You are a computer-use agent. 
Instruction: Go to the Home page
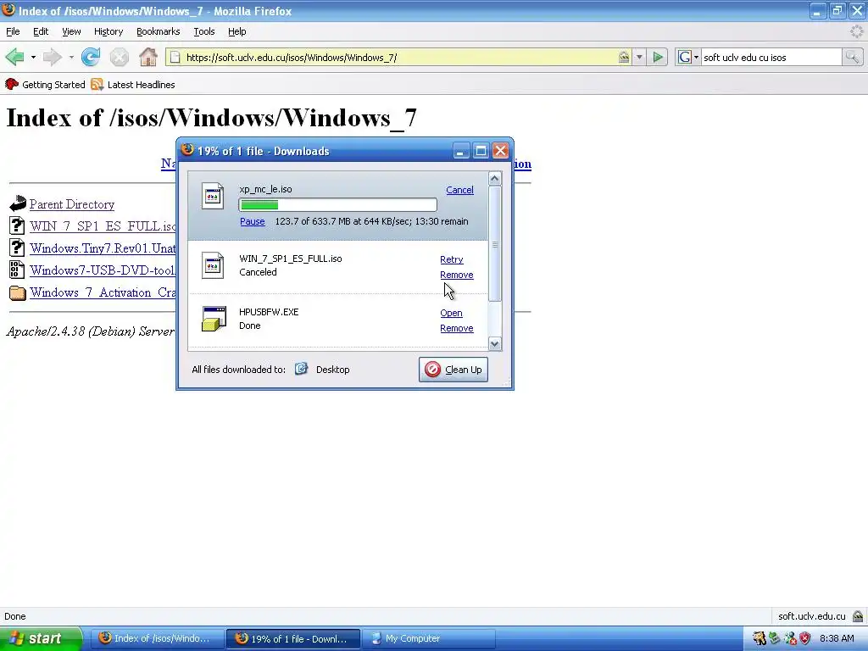(x=147, y=57)
